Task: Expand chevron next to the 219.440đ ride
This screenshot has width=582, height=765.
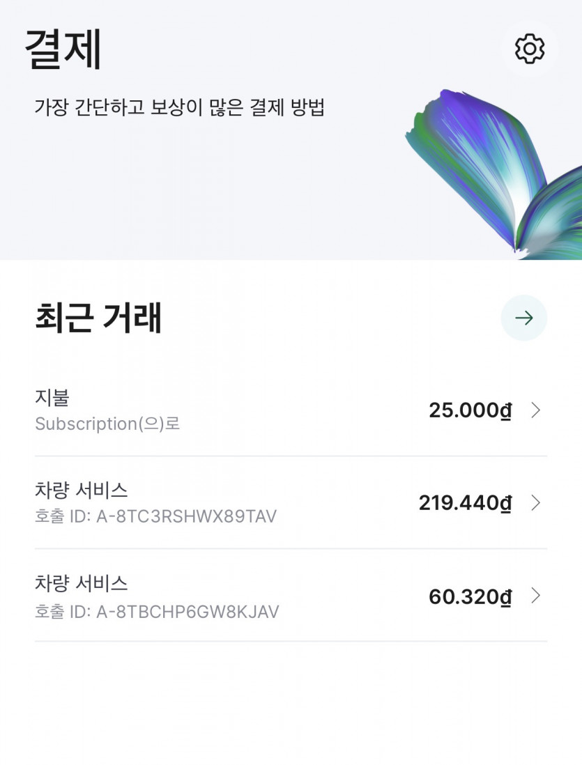Action: [x=535, y=502]
